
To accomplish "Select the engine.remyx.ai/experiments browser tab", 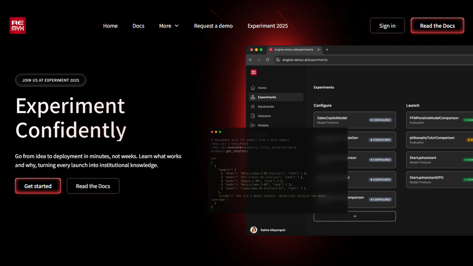I will click(x=294, y=50).
